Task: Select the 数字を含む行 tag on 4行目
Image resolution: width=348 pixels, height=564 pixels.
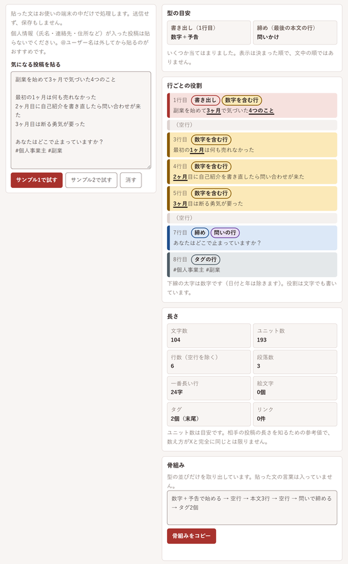Action: click(x=211, y=167)
